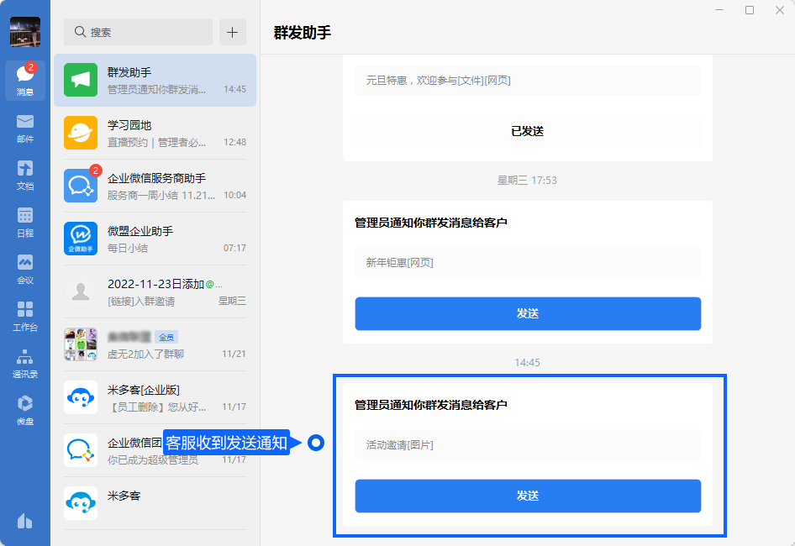This screenshot has width=795, height=546.
Task: Open the Meetings (会议) sidebar icon
Action: pos(25,270)
